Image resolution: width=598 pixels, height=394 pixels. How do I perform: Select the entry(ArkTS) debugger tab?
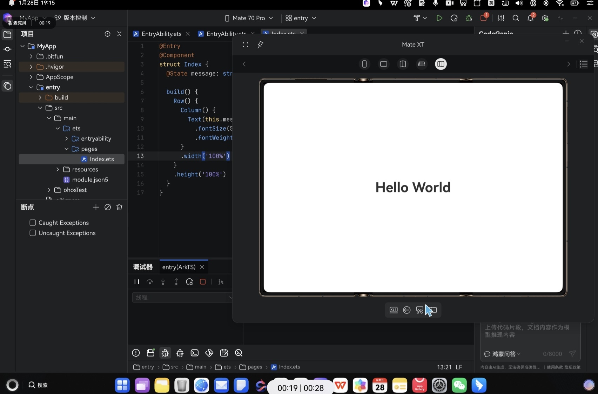179,267
